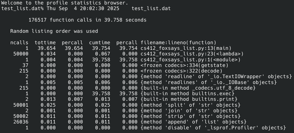Click the tottime column header
The width and height of the screenshot is (294, 133).
[45, 43]
